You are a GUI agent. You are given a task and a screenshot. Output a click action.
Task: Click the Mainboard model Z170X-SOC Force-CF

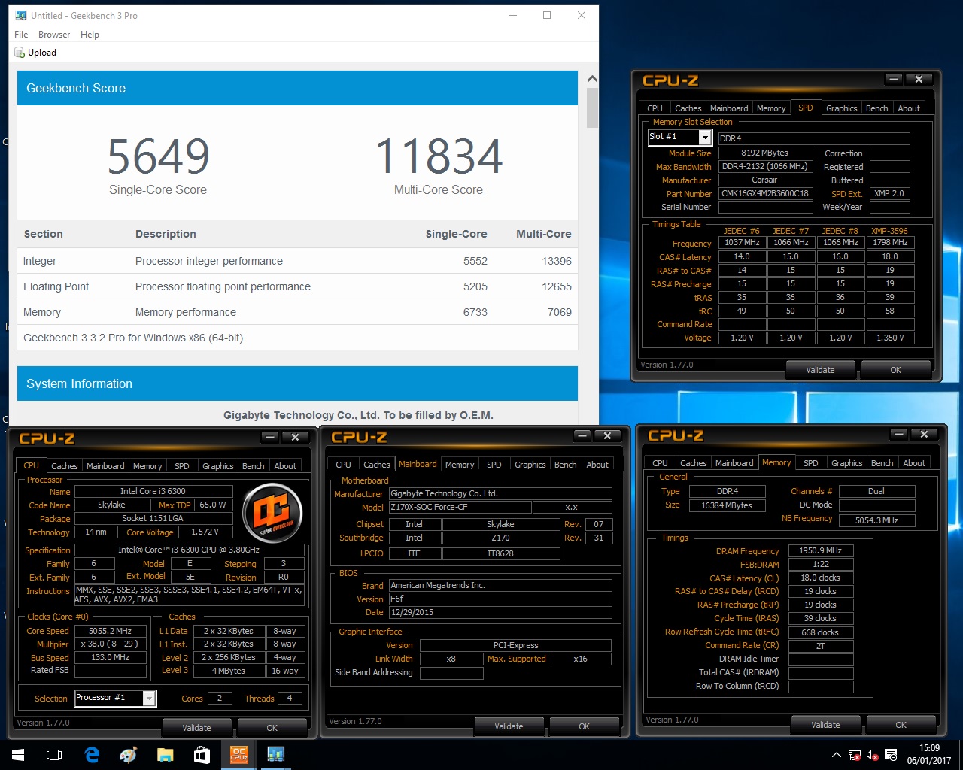pos(460,507)
